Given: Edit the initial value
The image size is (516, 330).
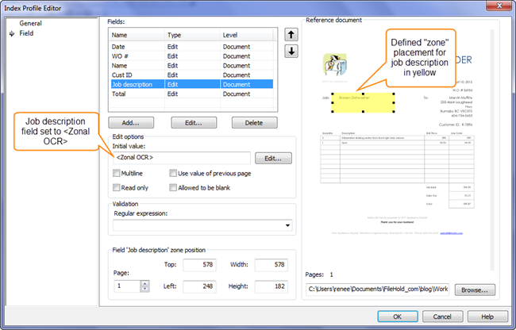Looking at the screenshot, I should point(273,158).
